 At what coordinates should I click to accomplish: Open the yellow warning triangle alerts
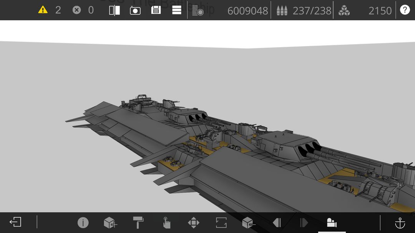point(43,10)
